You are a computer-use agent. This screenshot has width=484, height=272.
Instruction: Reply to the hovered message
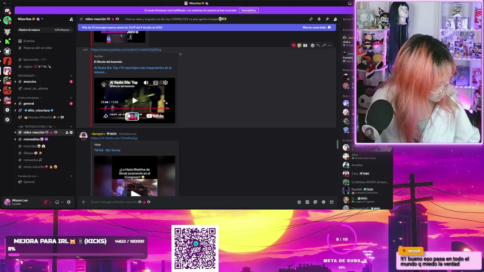318,45
